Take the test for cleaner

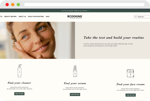tap(19, 94)
